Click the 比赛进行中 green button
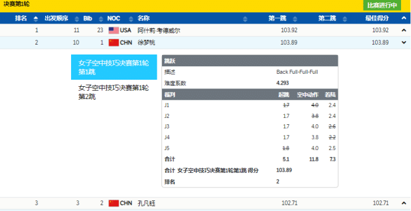The height and width of the screenshot is (211, 411). point(382,5)
